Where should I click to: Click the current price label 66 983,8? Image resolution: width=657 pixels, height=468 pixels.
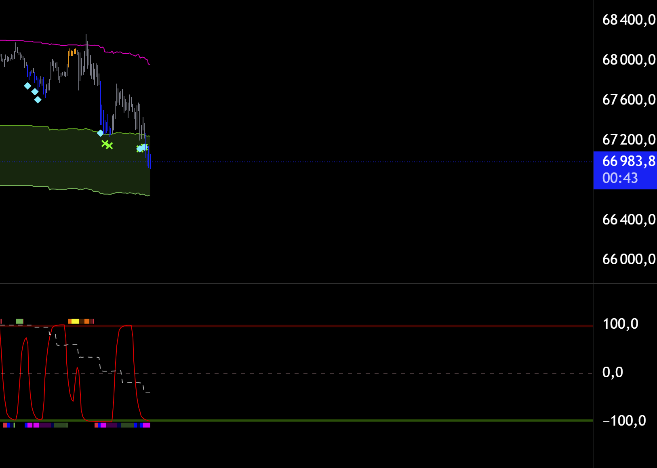coord(628,161)
